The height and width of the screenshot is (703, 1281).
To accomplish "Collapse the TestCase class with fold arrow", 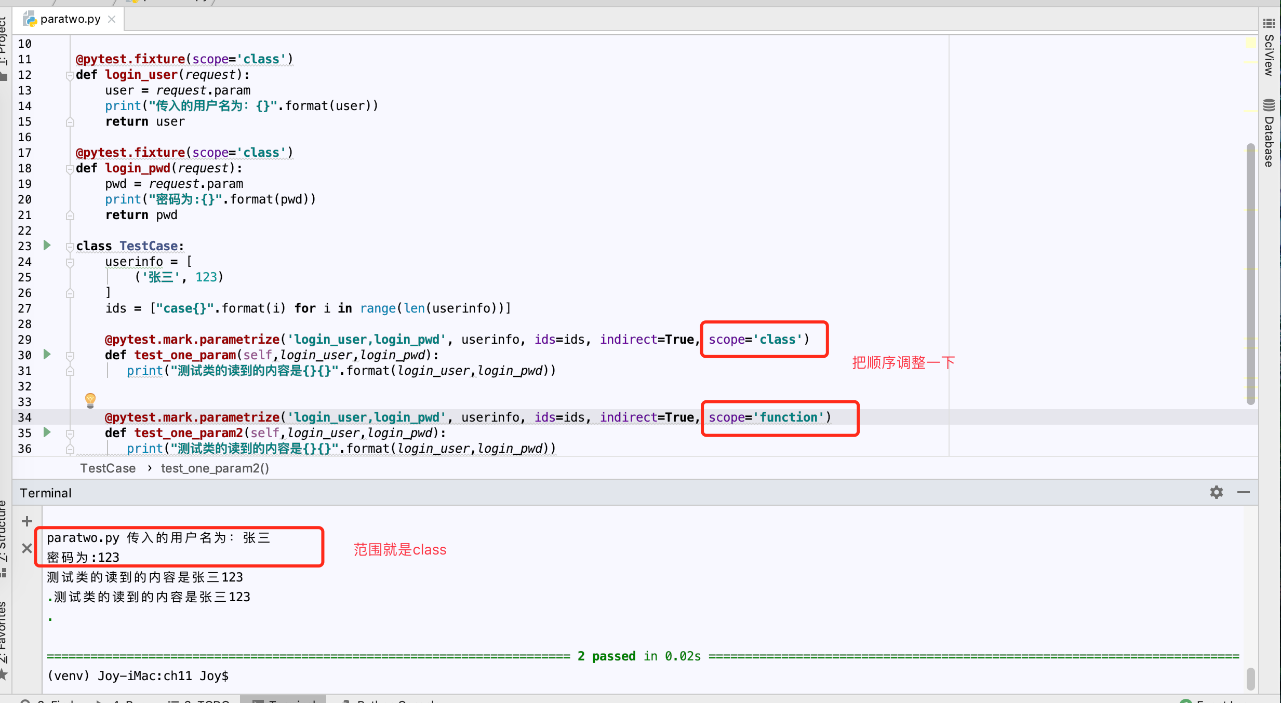I will pyautogui.click(x=70, y=248).
